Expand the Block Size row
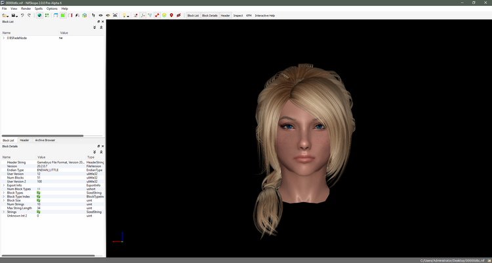Image resolution: width=492 pixels, height=263 pixels. point(4,200)
